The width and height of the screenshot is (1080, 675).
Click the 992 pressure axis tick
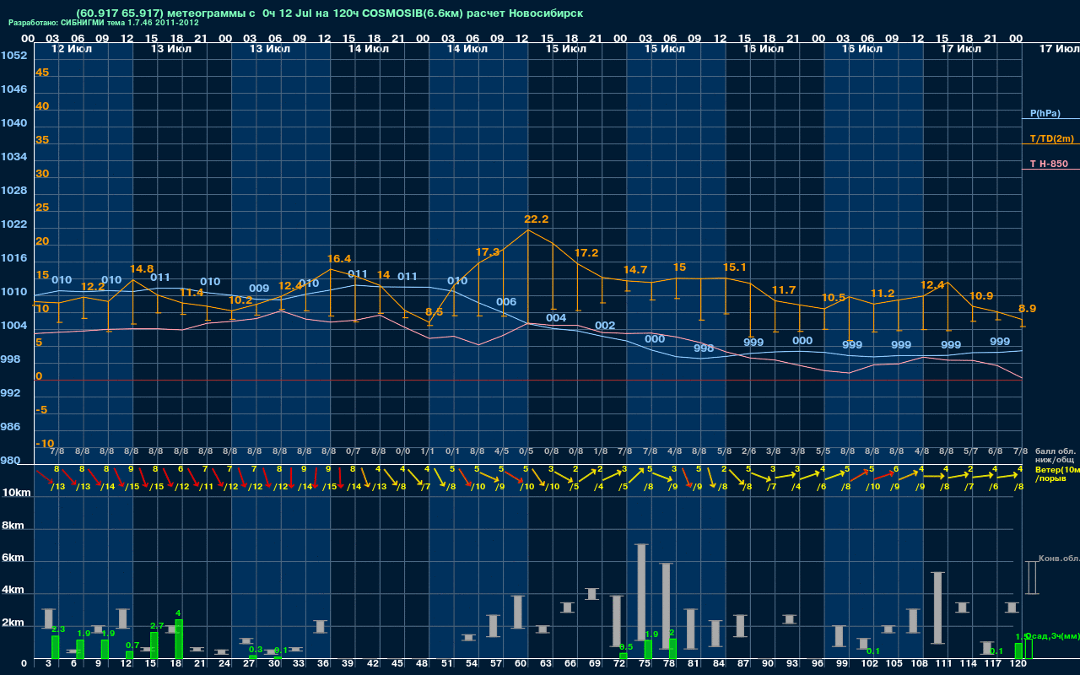(10, 393)
